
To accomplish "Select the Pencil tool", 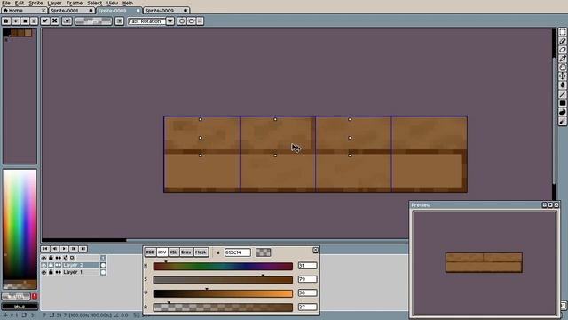I will [562, 41].
